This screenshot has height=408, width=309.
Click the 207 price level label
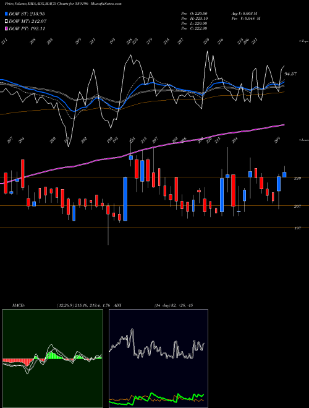point(297,206)
